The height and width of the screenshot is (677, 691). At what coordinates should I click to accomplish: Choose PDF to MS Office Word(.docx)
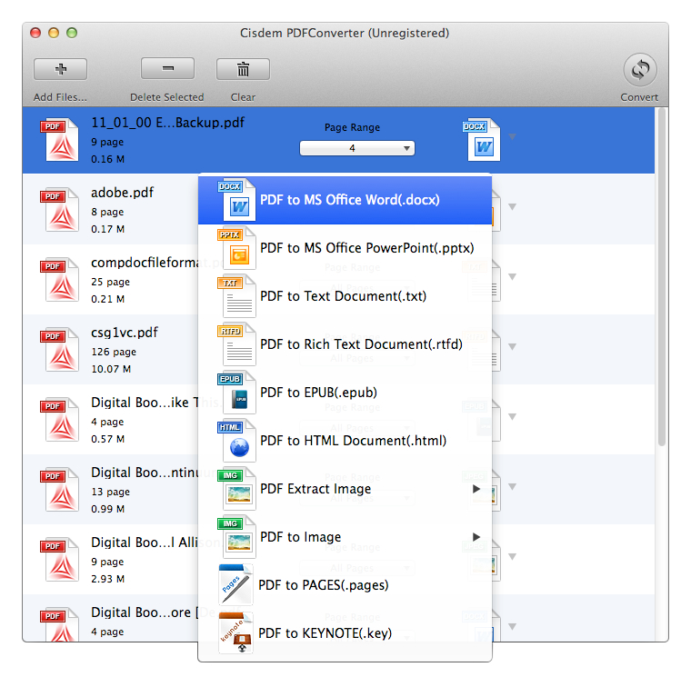(x=345, y=200)
